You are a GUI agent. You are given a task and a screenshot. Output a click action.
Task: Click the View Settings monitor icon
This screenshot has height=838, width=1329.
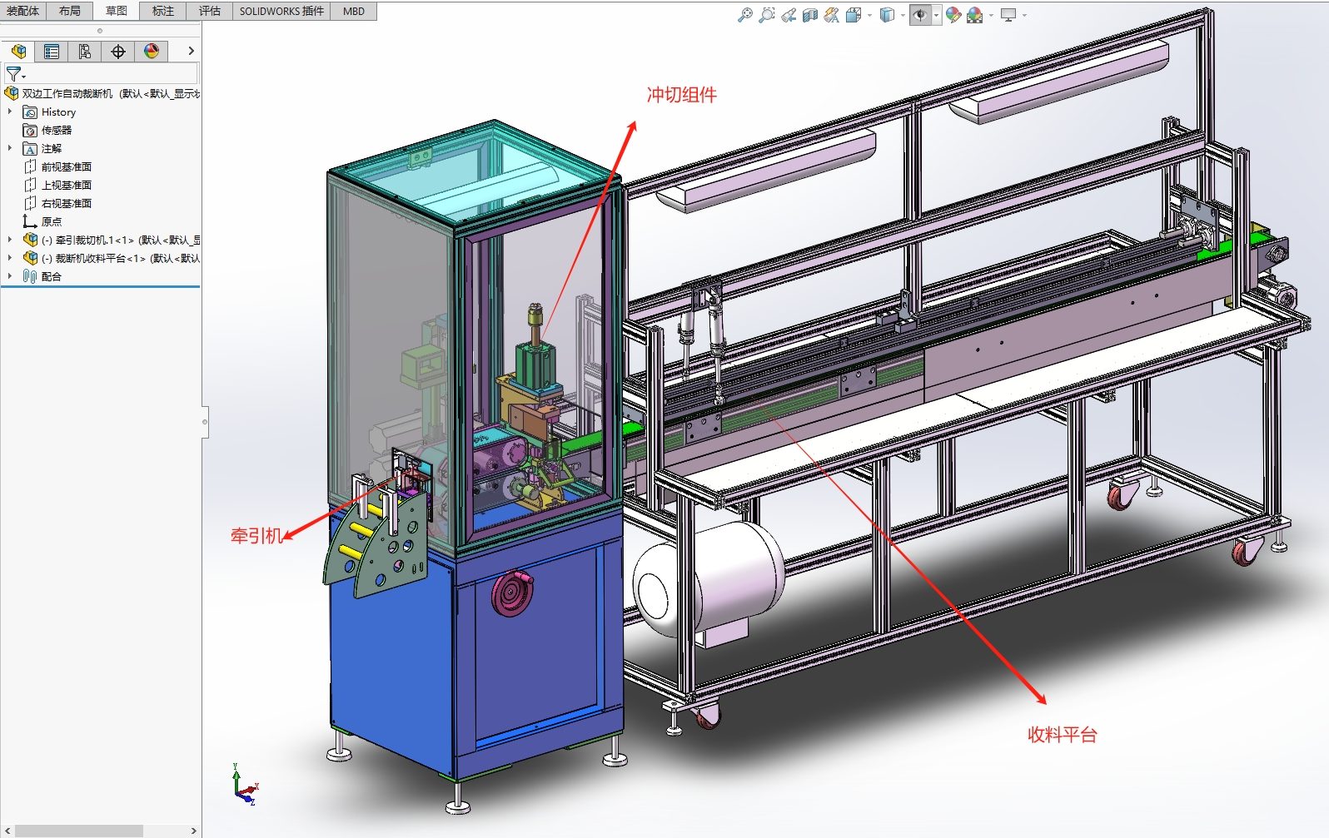(1008, 15)
